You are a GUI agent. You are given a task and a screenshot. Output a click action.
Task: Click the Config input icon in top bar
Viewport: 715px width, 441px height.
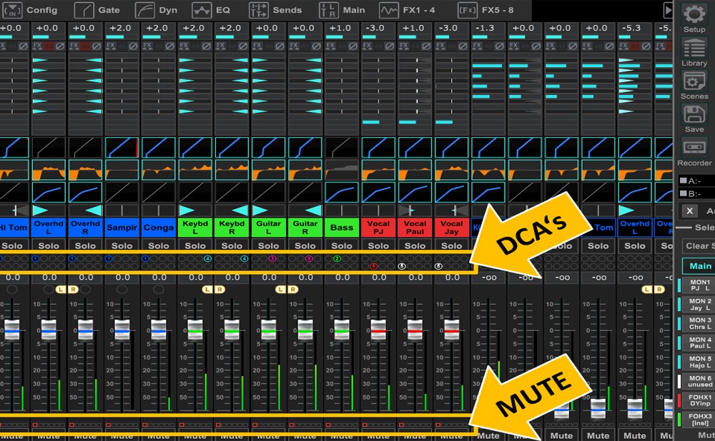tap(14, 10)
